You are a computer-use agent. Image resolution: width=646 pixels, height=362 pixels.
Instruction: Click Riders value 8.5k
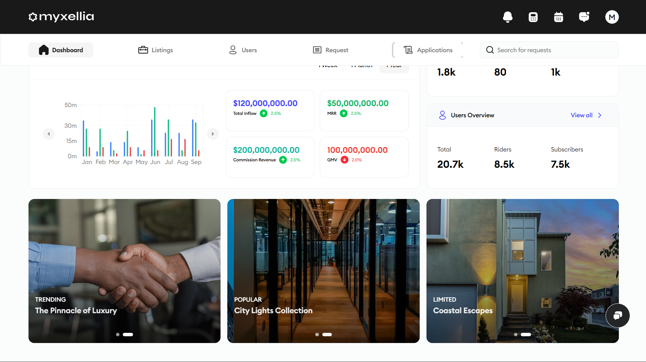(504, 164)
